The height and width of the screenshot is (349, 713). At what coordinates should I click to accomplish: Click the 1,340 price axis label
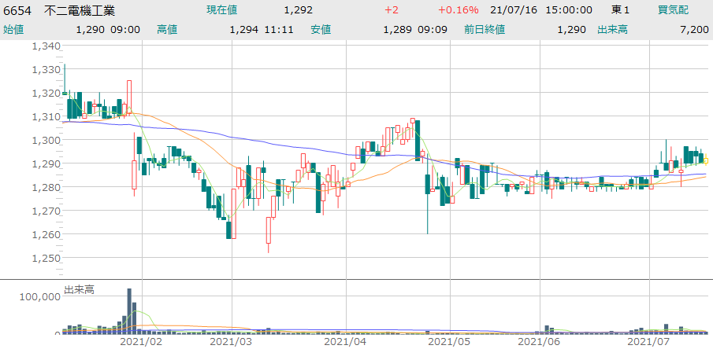pyautogui.click(x=46, y=46)
